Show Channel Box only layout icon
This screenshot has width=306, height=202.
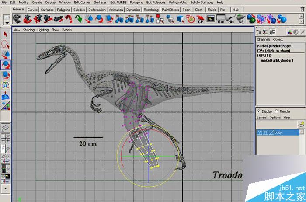tap(259, 32)
